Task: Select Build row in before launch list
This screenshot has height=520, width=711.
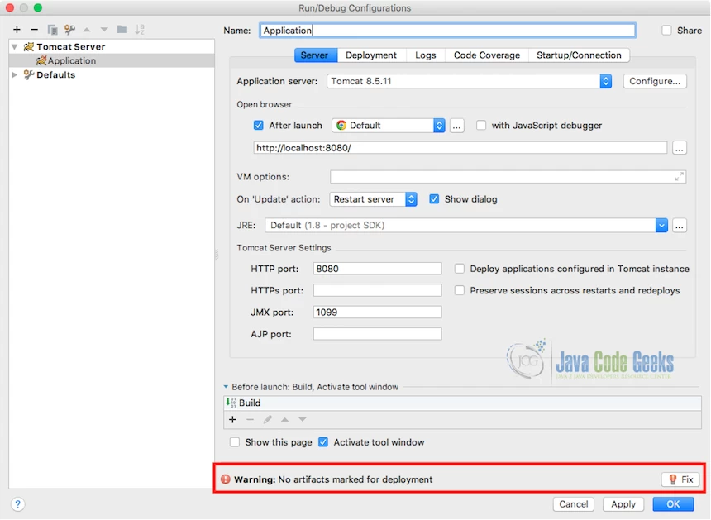Action: point(462,403)
